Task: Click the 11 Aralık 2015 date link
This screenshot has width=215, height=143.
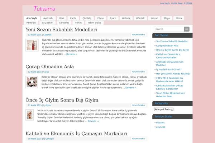Action: (35, 105)
